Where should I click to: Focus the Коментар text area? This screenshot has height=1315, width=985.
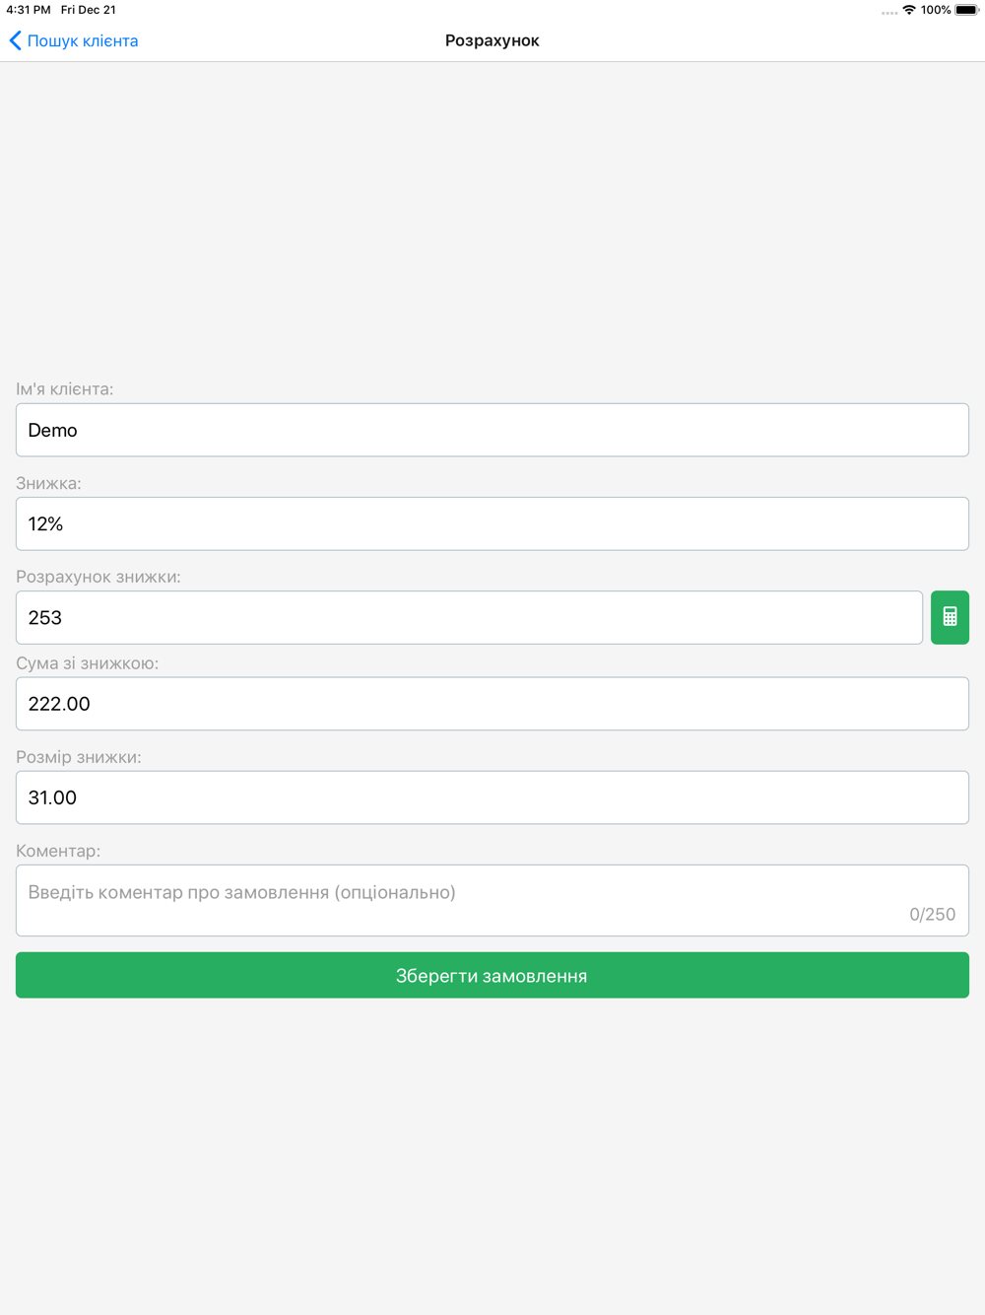point(492,900)
